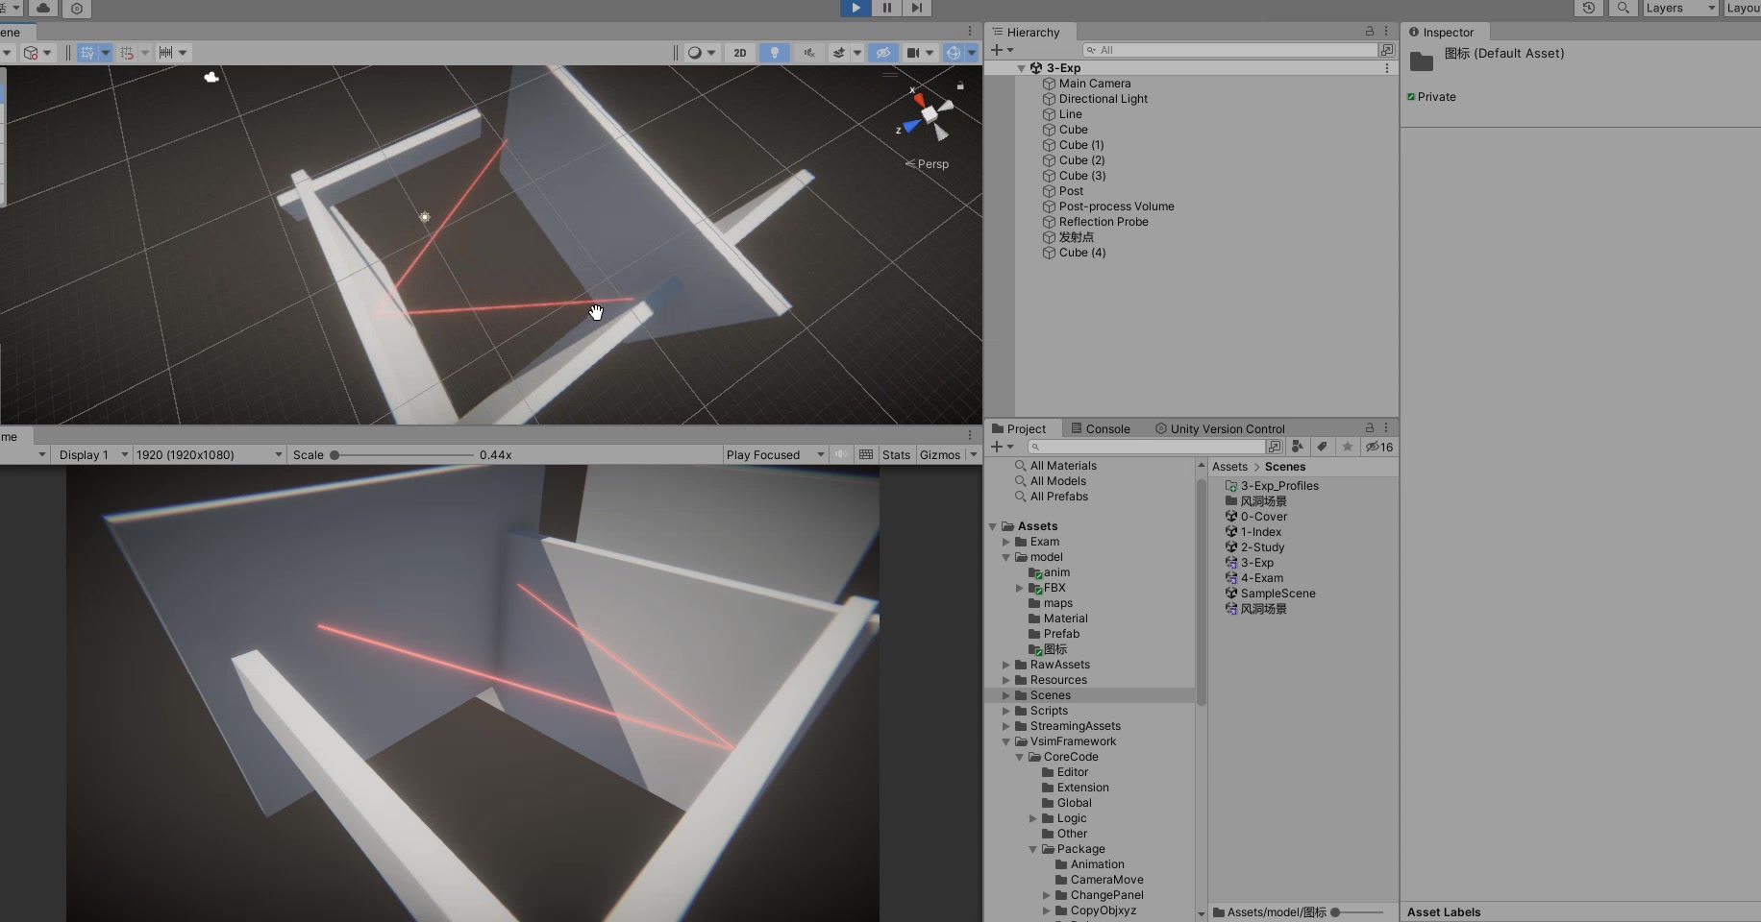
Task: Toggle hidden-object scene visibility eye icon
Action: [882, 53]
